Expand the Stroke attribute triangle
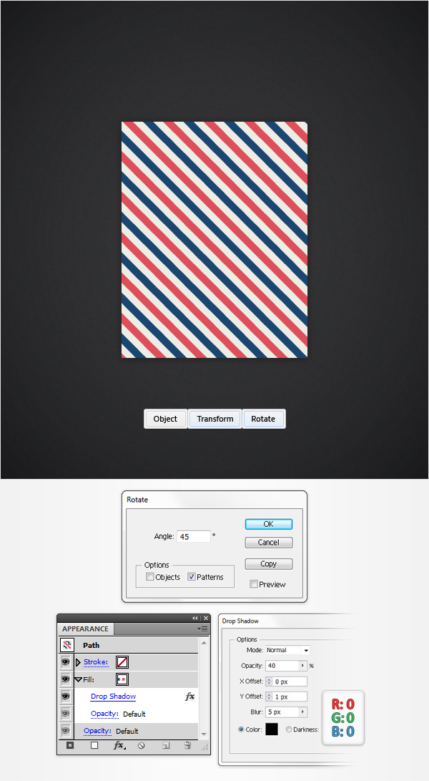 [78, 662]
